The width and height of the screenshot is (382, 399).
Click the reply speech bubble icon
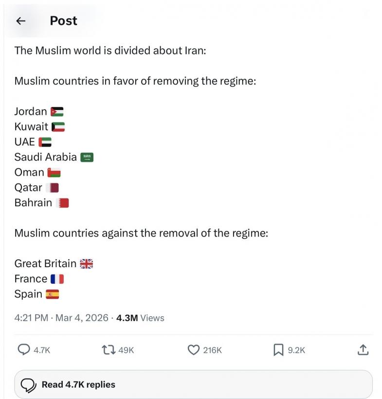(x=24, y=349)
